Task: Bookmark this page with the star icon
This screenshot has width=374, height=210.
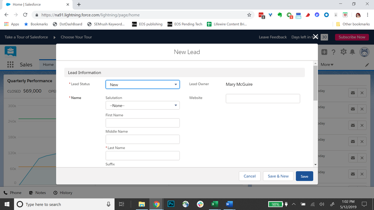Action: [249, 15]
